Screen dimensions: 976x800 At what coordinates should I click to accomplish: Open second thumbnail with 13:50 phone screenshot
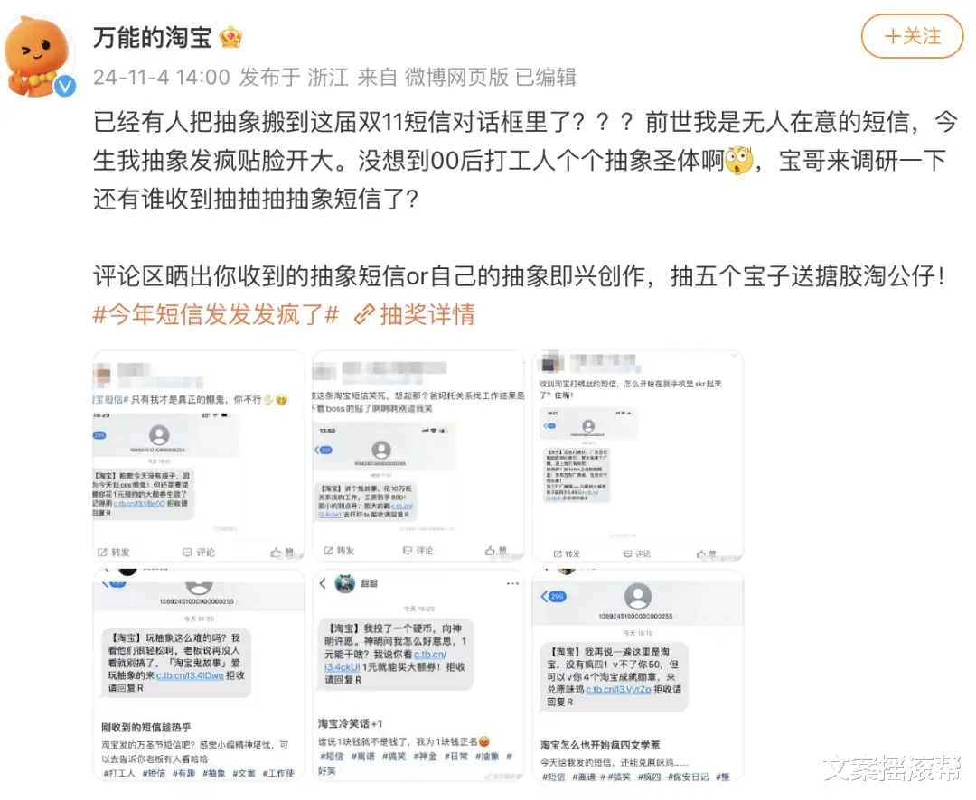pos(418,455)
